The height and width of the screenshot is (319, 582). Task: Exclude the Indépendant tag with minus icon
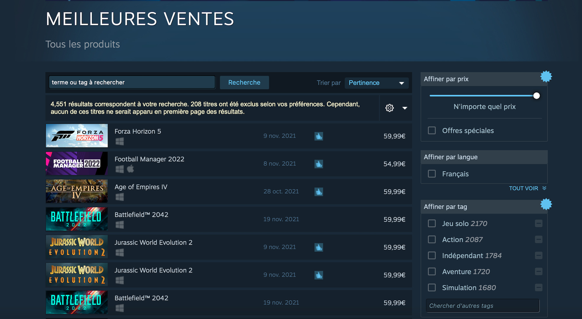coord(539,255)
